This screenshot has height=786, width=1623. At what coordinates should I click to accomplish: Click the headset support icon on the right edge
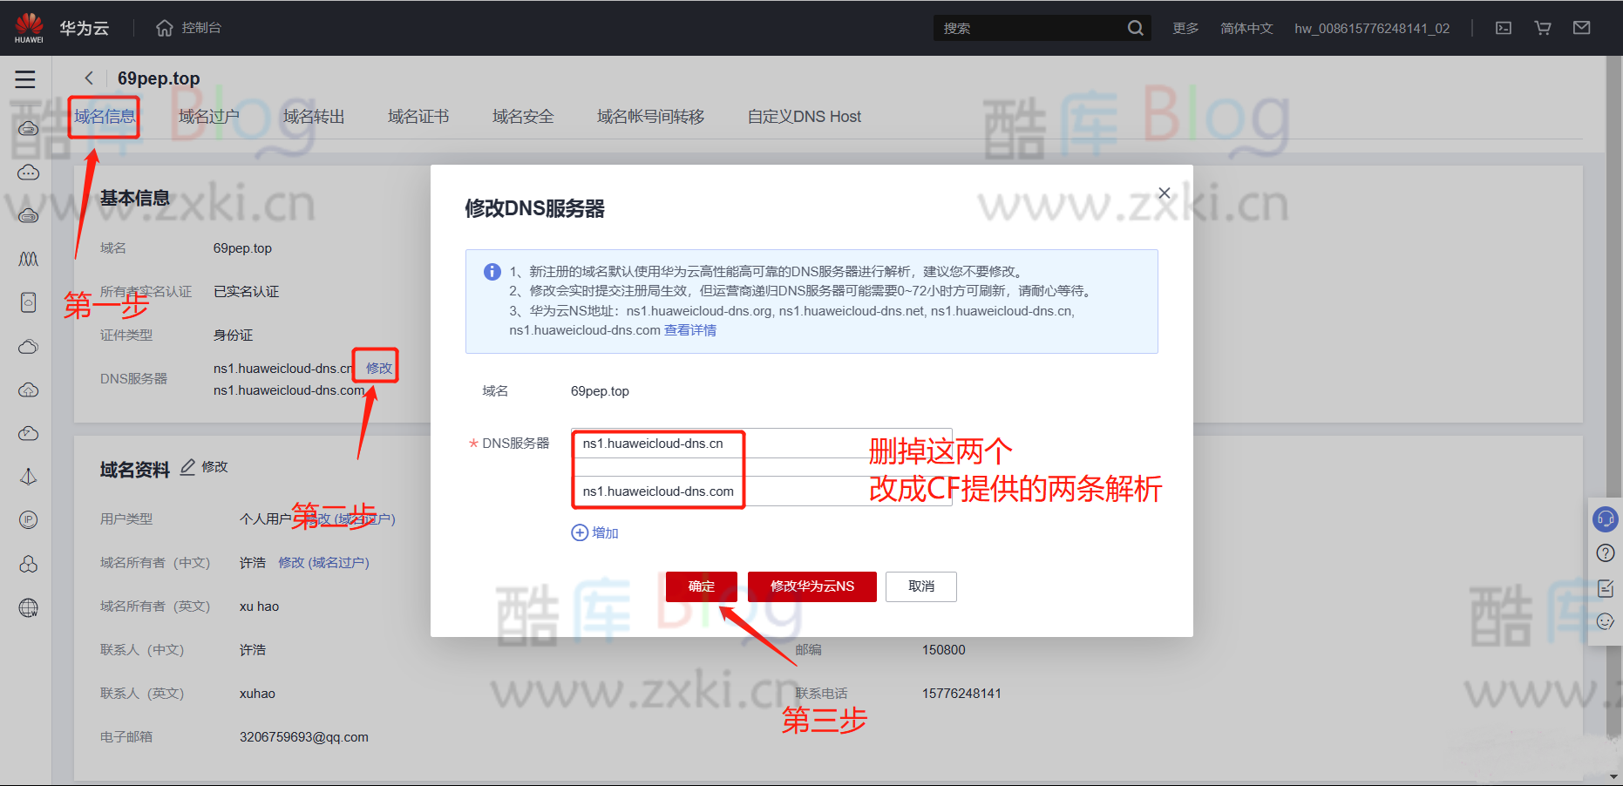[1606, 518]
